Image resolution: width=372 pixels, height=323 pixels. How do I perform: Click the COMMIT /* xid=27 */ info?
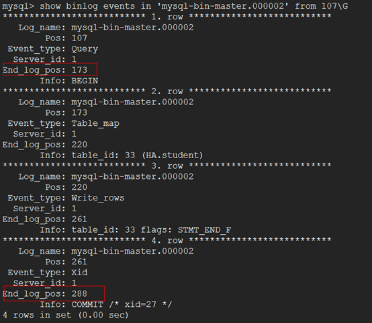(122, 304)
